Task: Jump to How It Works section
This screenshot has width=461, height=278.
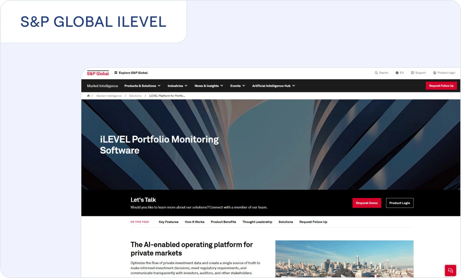Action: click(x=195, y=222)
